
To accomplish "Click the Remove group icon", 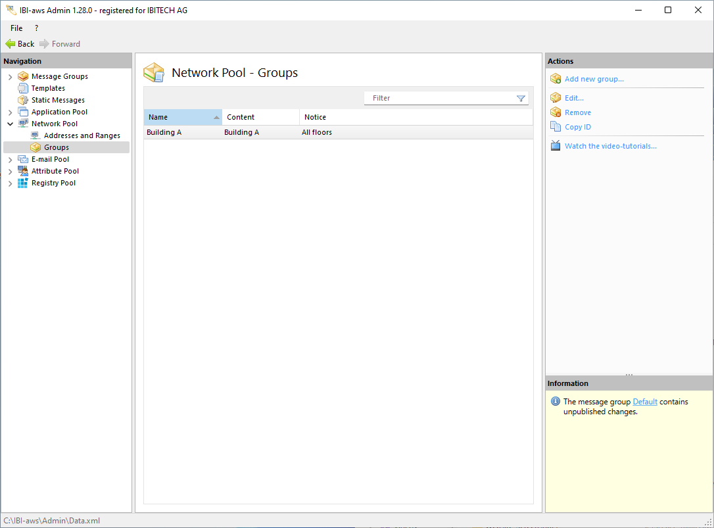I will coord(556,112).
